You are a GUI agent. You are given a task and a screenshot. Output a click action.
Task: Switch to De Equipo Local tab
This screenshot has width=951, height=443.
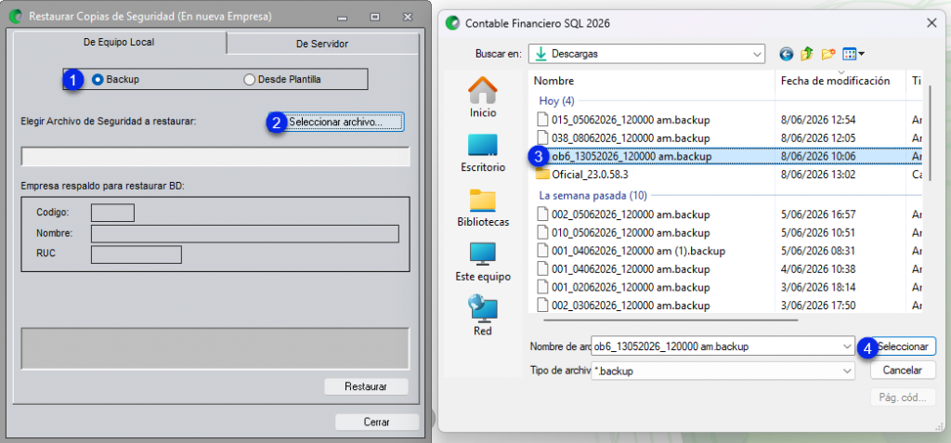119,43
